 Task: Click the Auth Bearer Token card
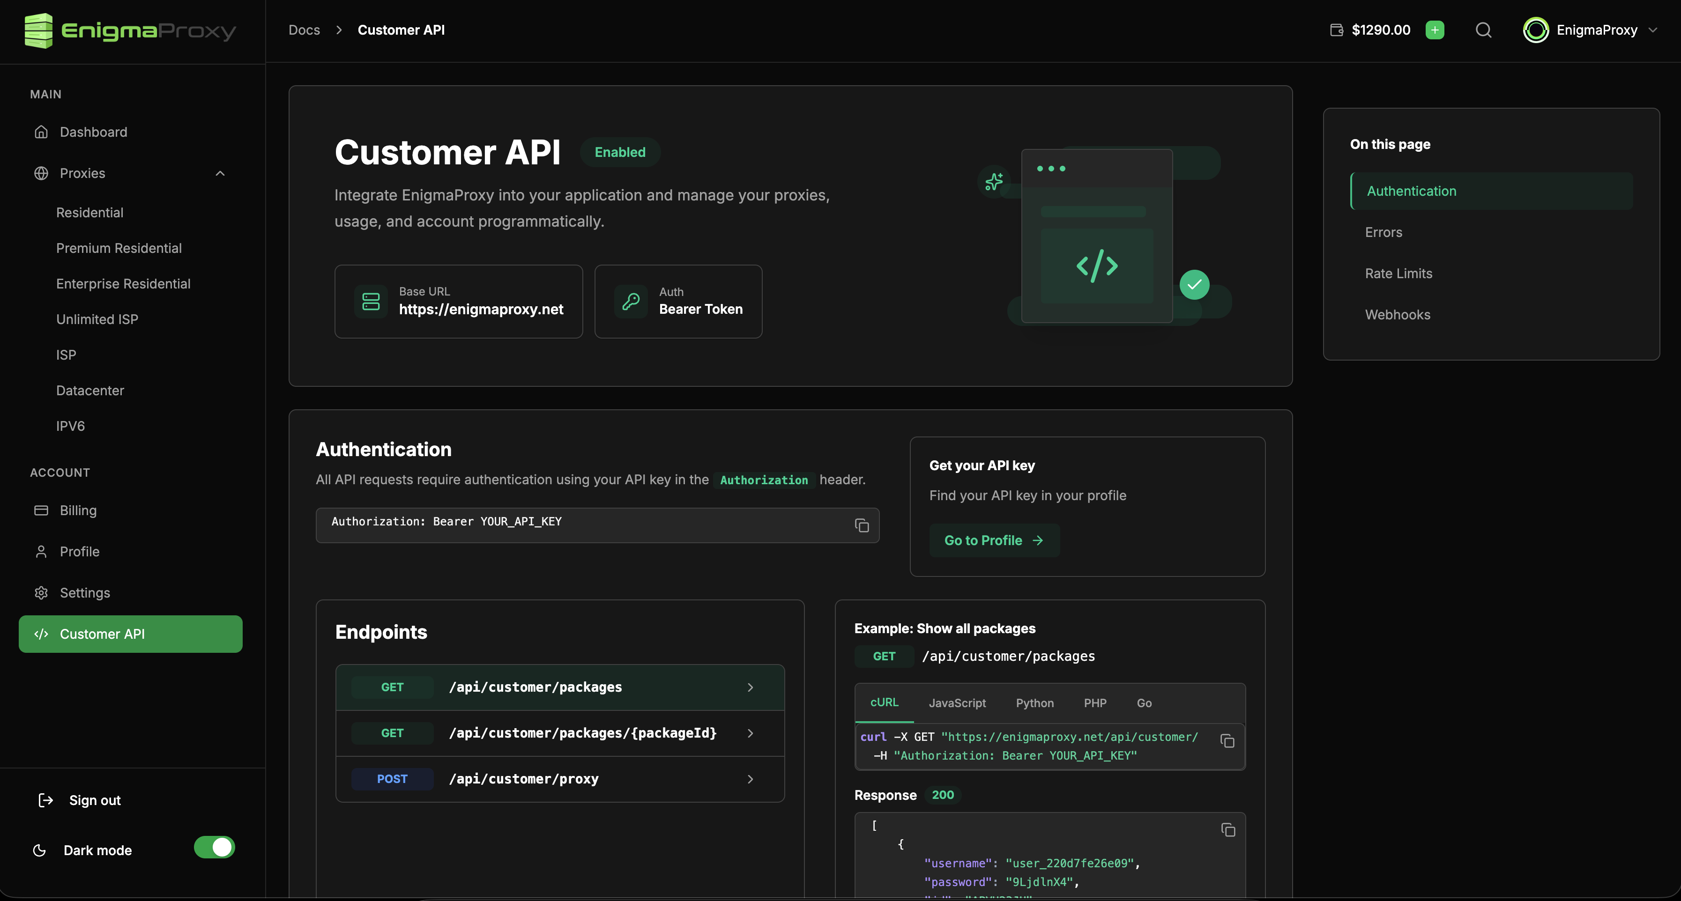(x=679, y=302)
